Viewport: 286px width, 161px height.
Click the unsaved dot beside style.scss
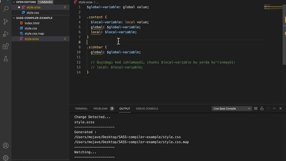click(x=19, y=7)
